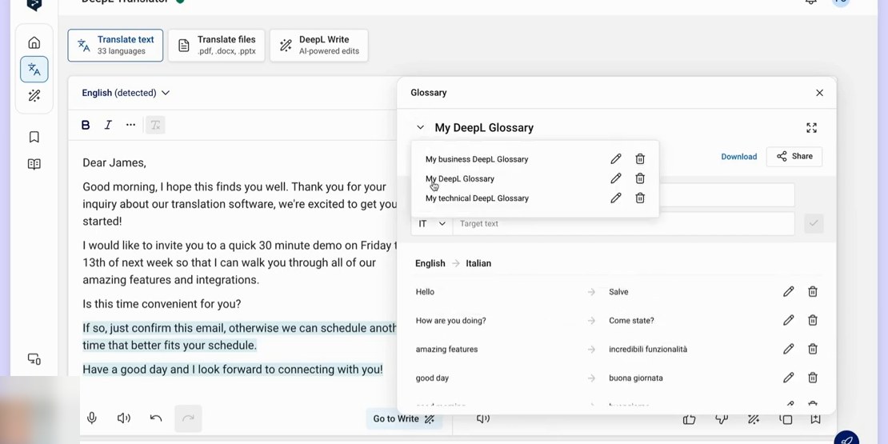This screenshot has height=444, width=888.
Task: Open DeepL Write wand icon in sidebar
Action: tap(34, 96)
